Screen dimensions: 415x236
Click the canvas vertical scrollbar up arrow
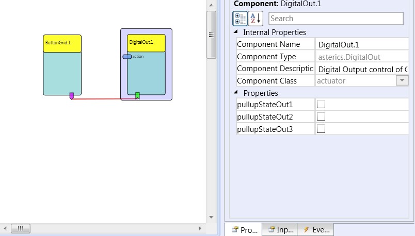tap(211, 5)
